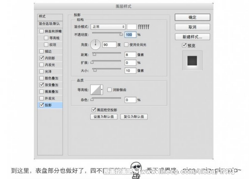Click the 杂色 noise slider handle
The height and width of the screenshot is (179, 249).
pyautogui.click(x=92, y=99)
